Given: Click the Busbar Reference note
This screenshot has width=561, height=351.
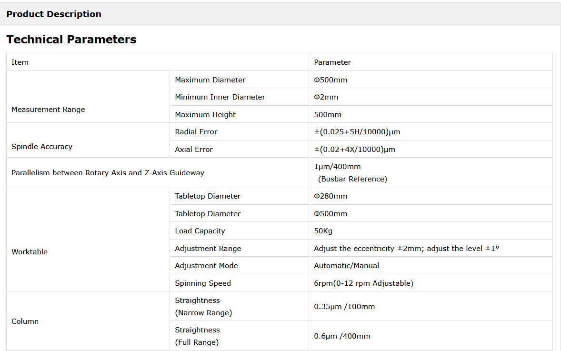Looking at the screenshot, I should click(x=352, y=179).
